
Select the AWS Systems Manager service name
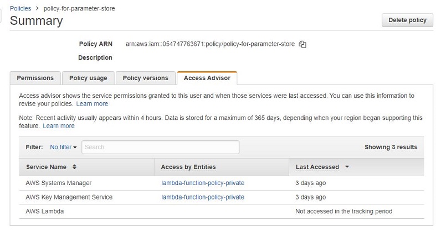coord(58,183)
